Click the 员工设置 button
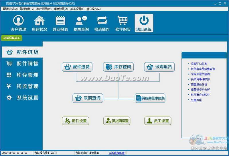The height and width of the screenshot is (156, 229). point(157,121)
